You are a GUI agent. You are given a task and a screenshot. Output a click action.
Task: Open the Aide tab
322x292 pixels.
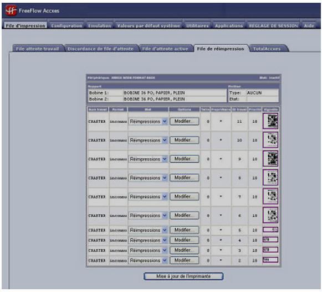click(x=309, y=25)
